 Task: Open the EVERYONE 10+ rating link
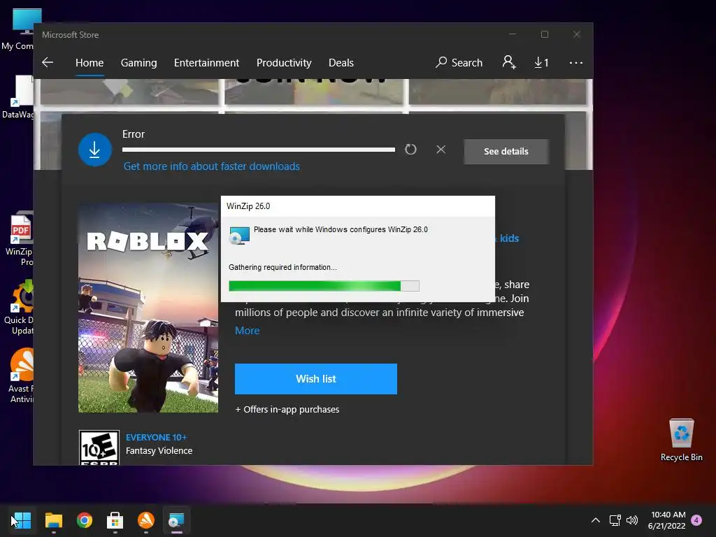click(156, 437)
